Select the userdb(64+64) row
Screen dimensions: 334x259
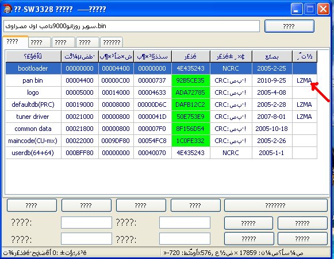161,153
